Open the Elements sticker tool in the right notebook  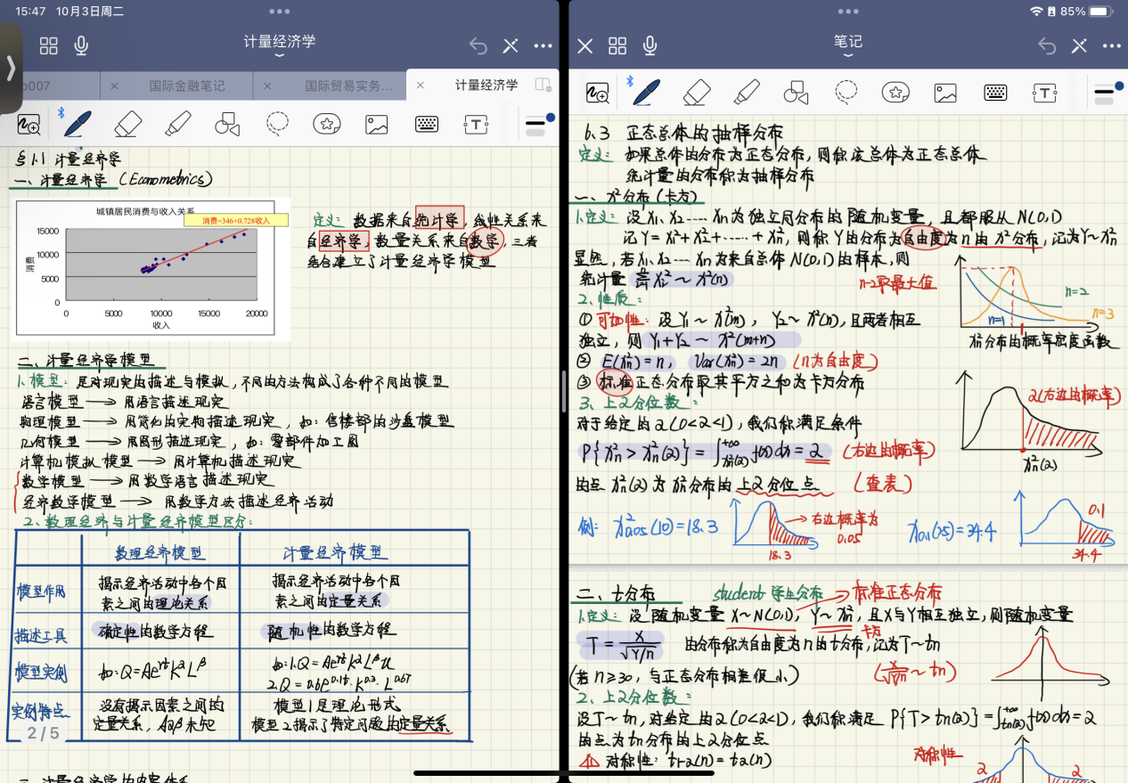895,92
